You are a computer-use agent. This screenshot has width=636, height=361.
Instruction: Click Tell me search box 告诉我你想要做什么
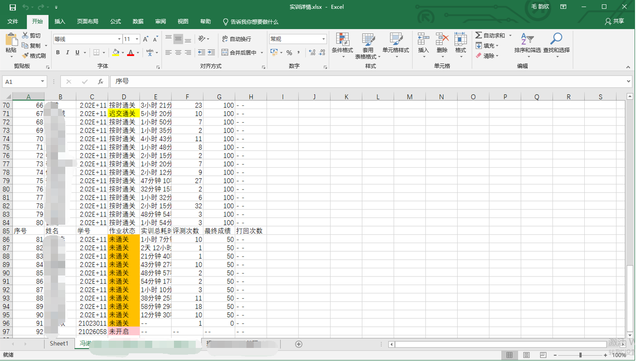[250, 22]
